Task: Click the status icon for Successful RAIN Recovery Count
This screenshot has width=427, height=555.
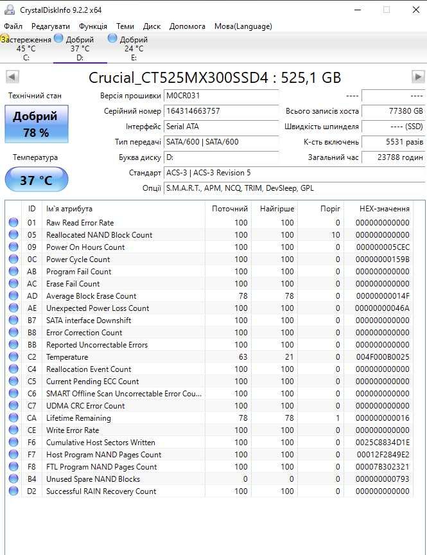Action: (x=13, y=491)
